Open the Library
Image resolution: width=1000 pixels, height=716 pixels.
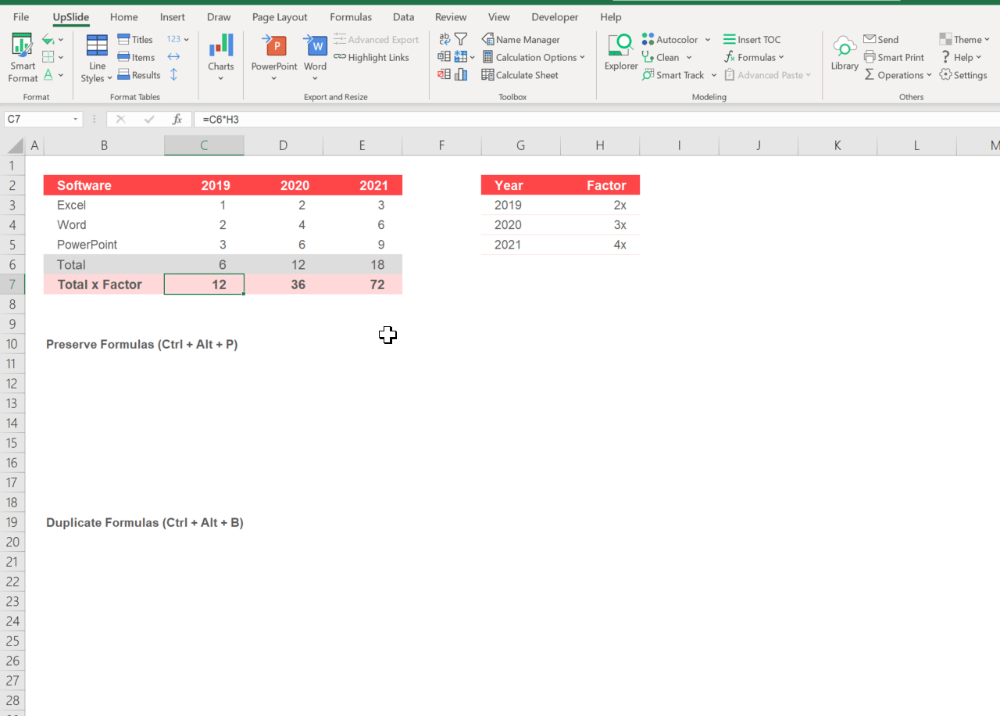tap(845, 53)
